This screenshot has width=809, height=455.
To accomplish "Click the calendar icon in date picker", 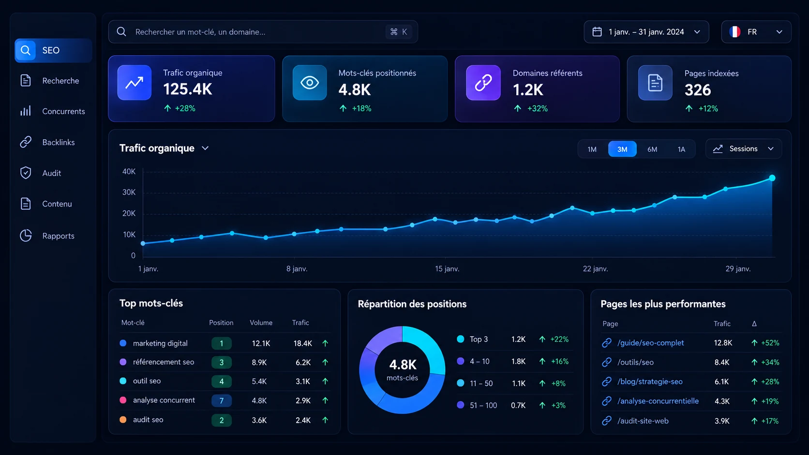I will click(x=597, y=31).
